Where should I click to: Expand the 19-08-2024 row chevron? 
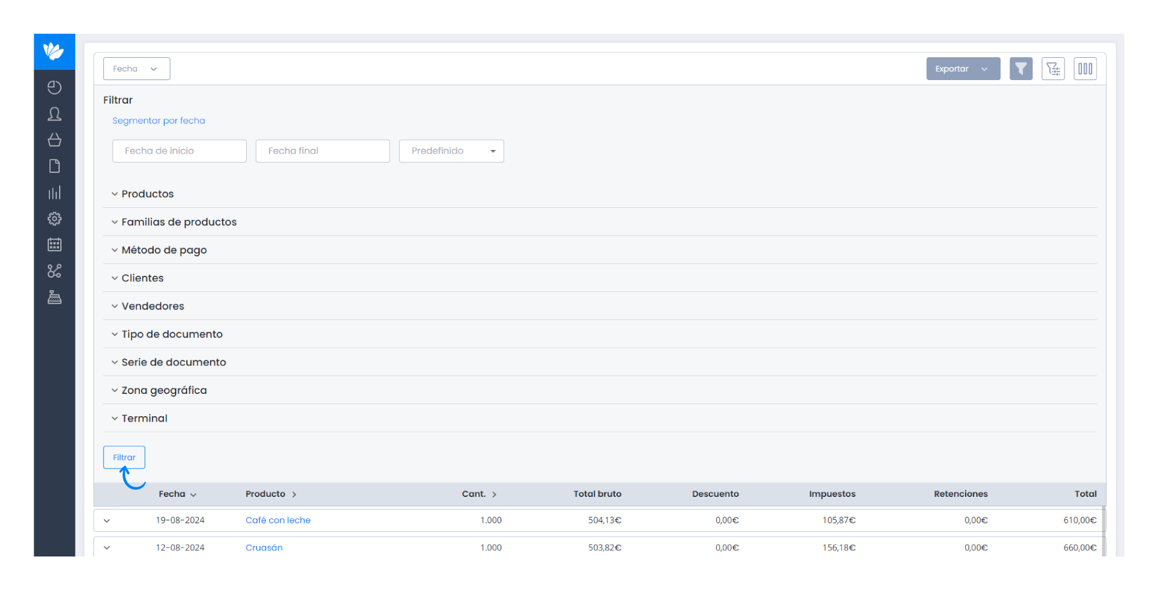coord(107,520)
